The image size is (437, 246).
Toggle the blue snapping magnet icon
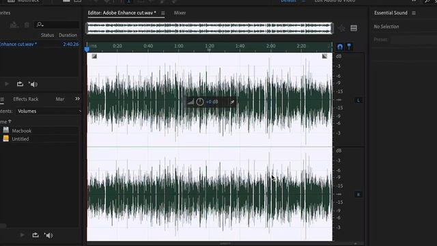pyautogui.click(x=340, y=46)
